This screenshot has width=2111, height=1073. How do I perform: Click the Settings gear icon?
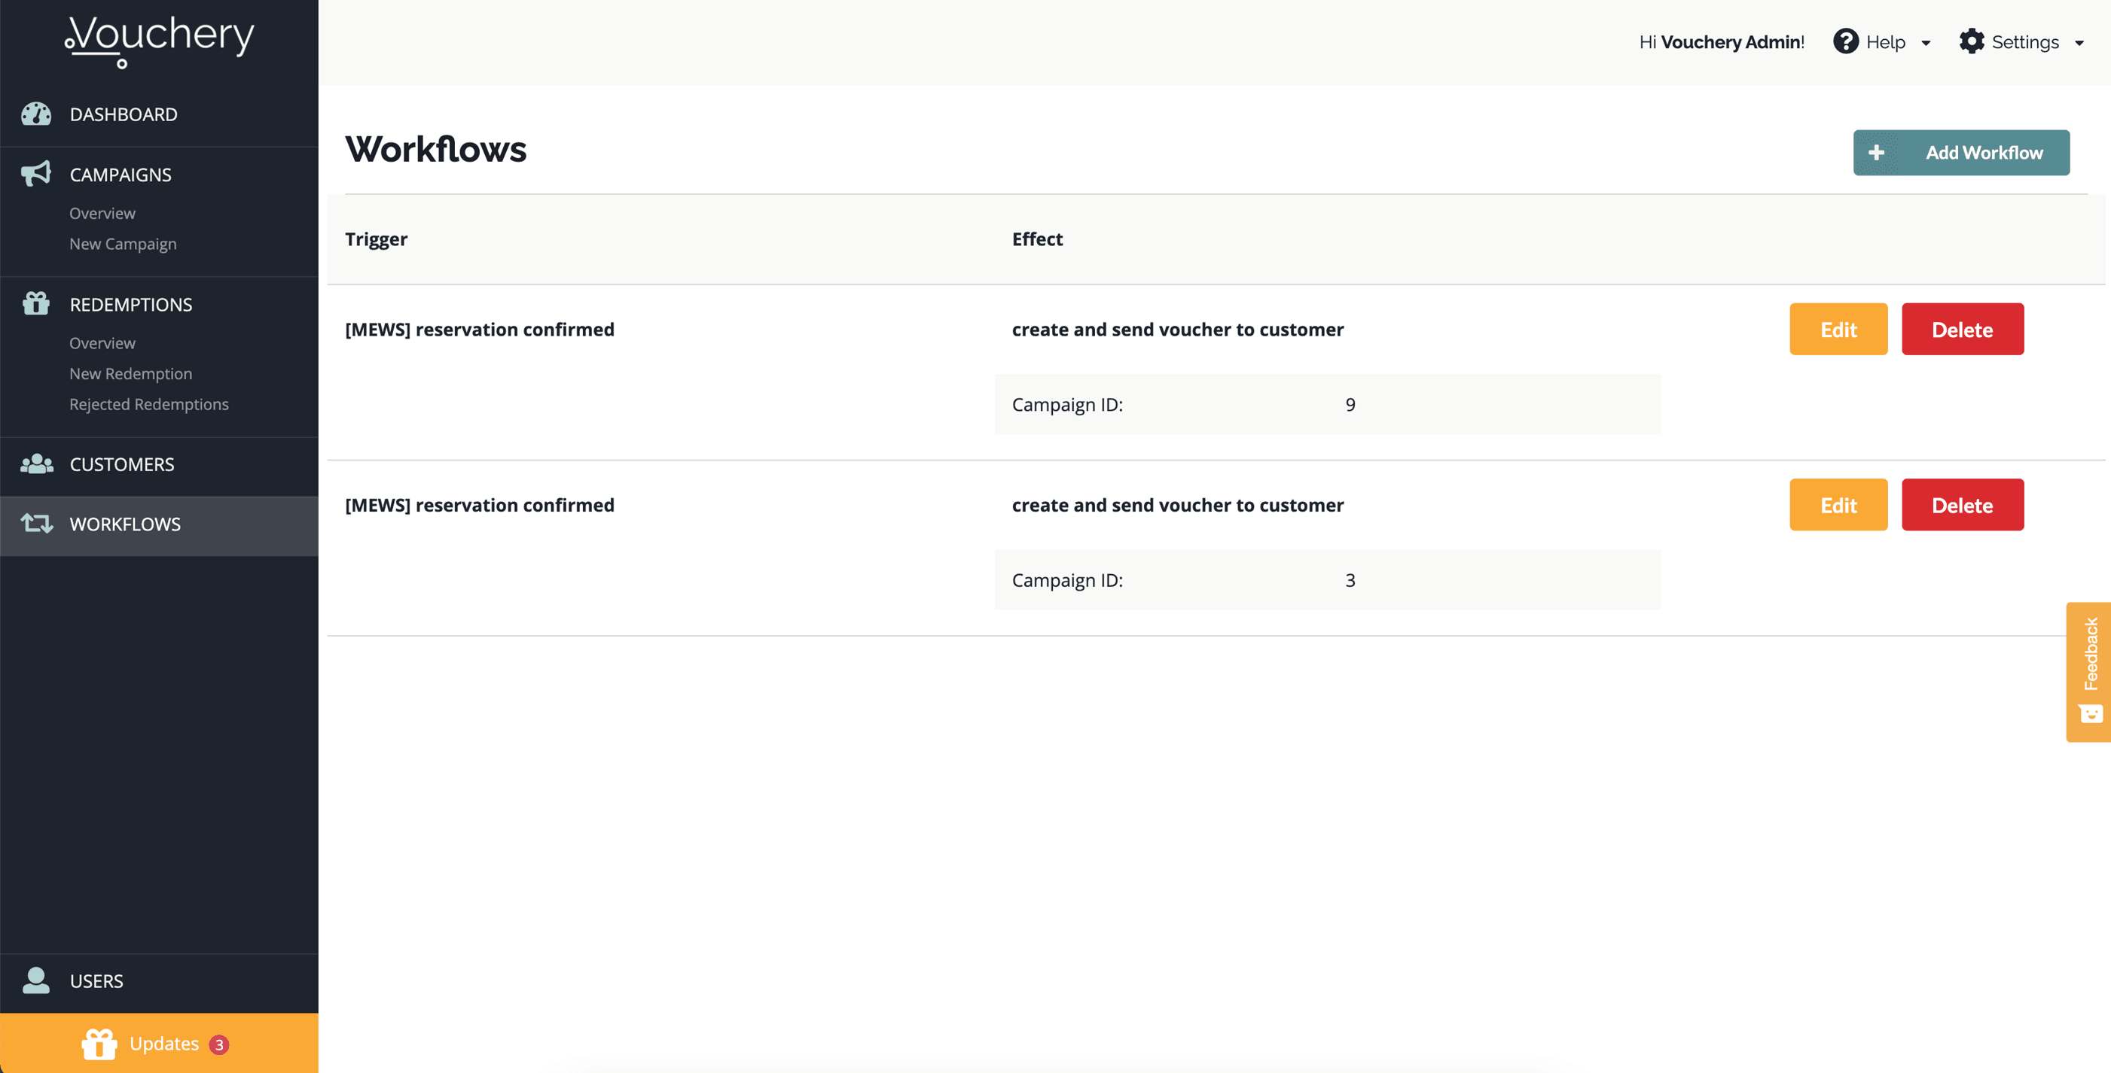[1971, 41]
